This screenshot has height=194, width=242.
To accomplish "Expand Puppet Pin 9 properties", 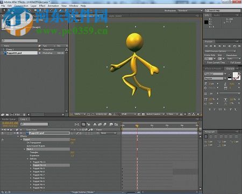I will [31, 169].
